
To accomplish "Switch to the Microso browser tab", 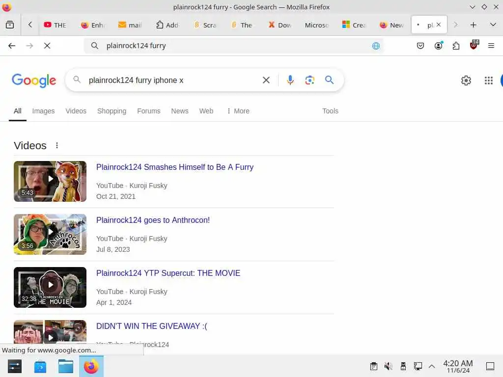I will point(317,25).
